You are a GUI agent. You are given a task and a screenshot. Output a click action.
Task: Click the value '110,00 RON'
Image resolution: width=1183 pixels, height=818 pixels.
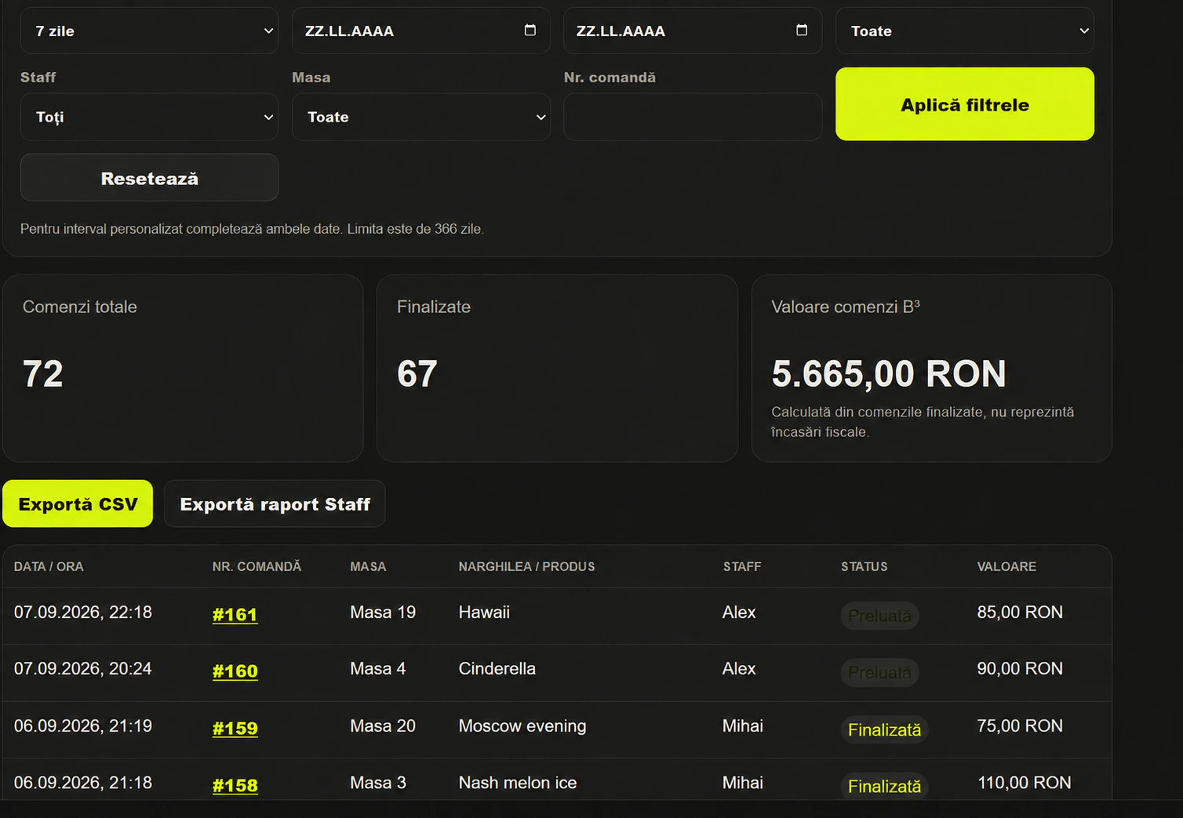(1025, 783)
